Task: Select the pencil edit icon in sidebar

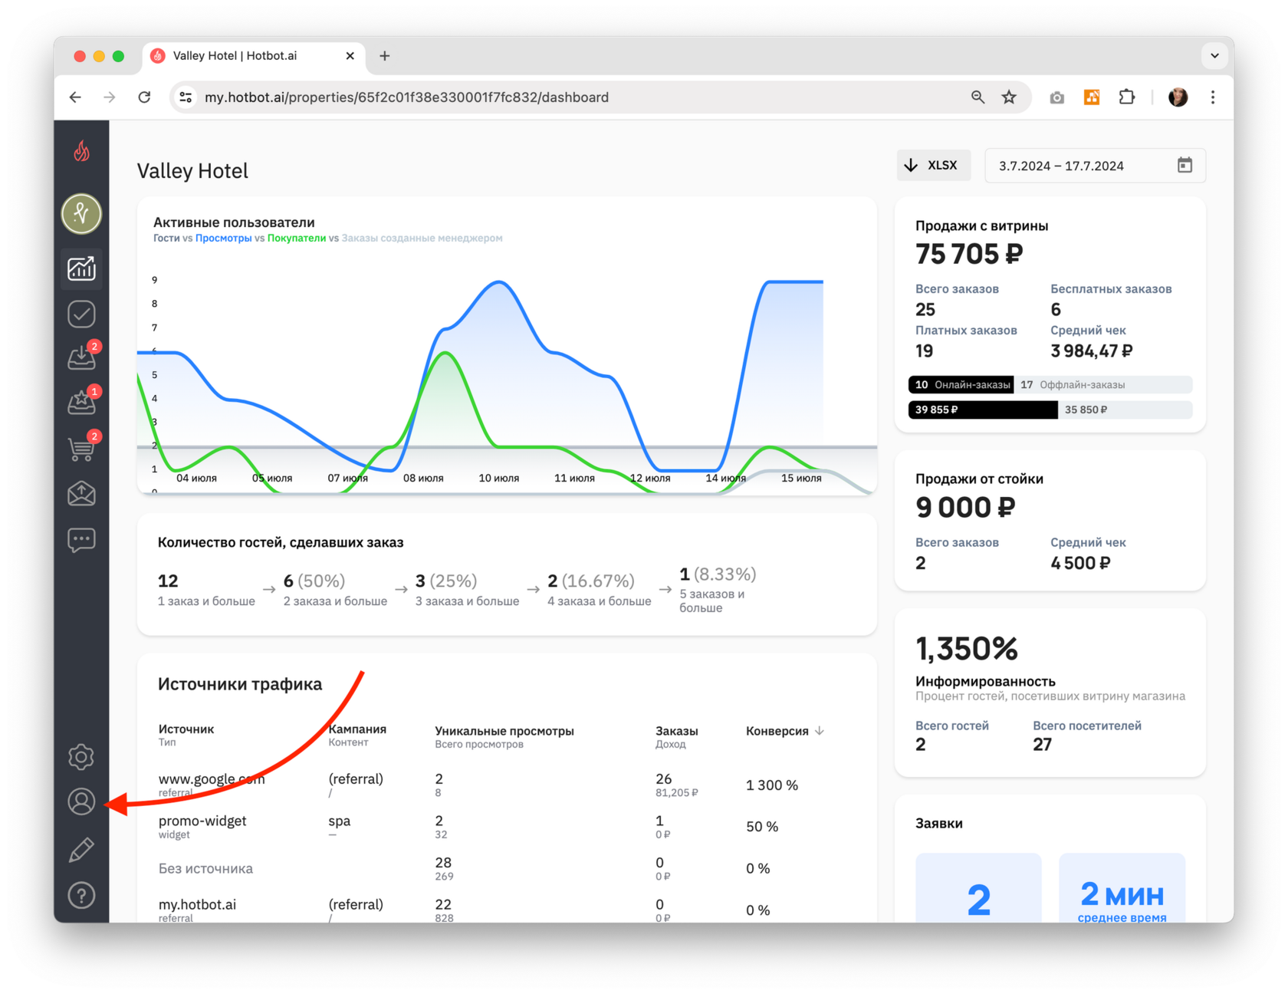Action: coord(81,850)
